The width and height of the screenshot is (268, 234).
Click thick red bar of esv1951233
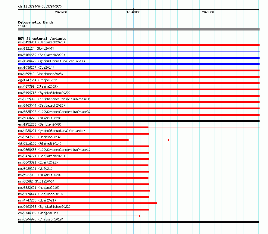pos(83,127)
